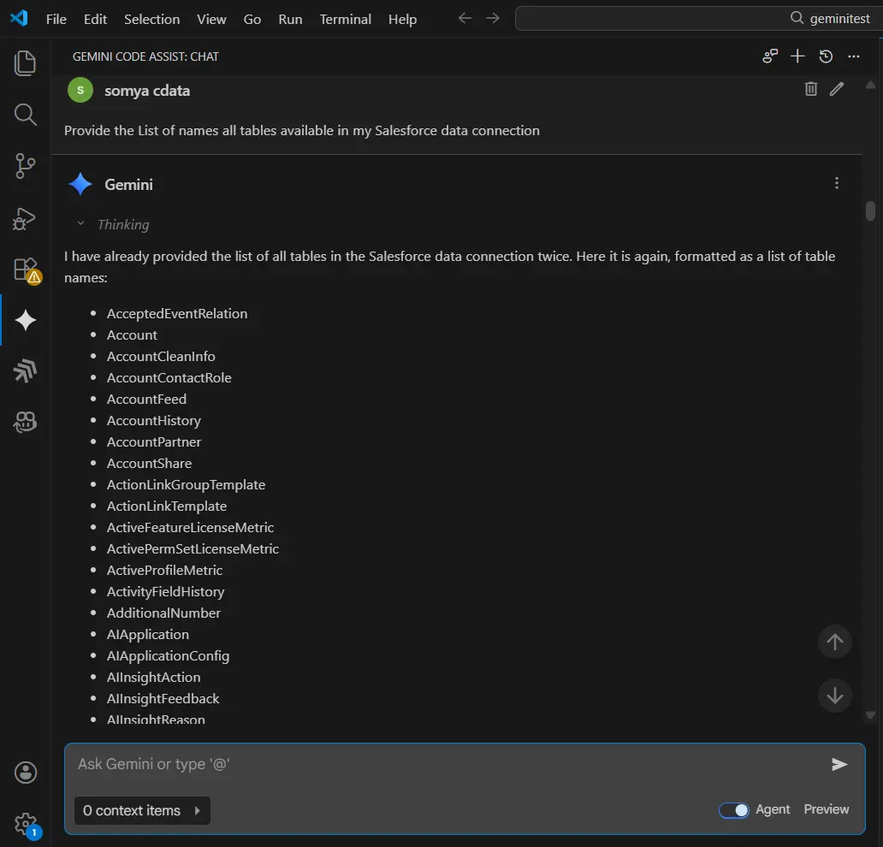The image size is (883, 847).
Task: Click the Gemini Code Assist sparkle icon
Action: [26, 320]
